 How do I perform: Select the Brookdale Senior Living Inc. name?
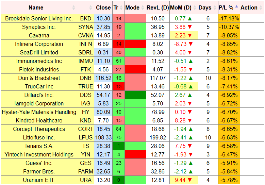[x=39, y=18]
